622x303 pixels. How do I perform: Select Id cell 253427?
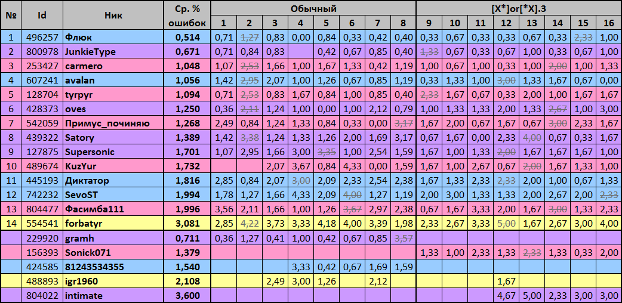coord(42,66)
